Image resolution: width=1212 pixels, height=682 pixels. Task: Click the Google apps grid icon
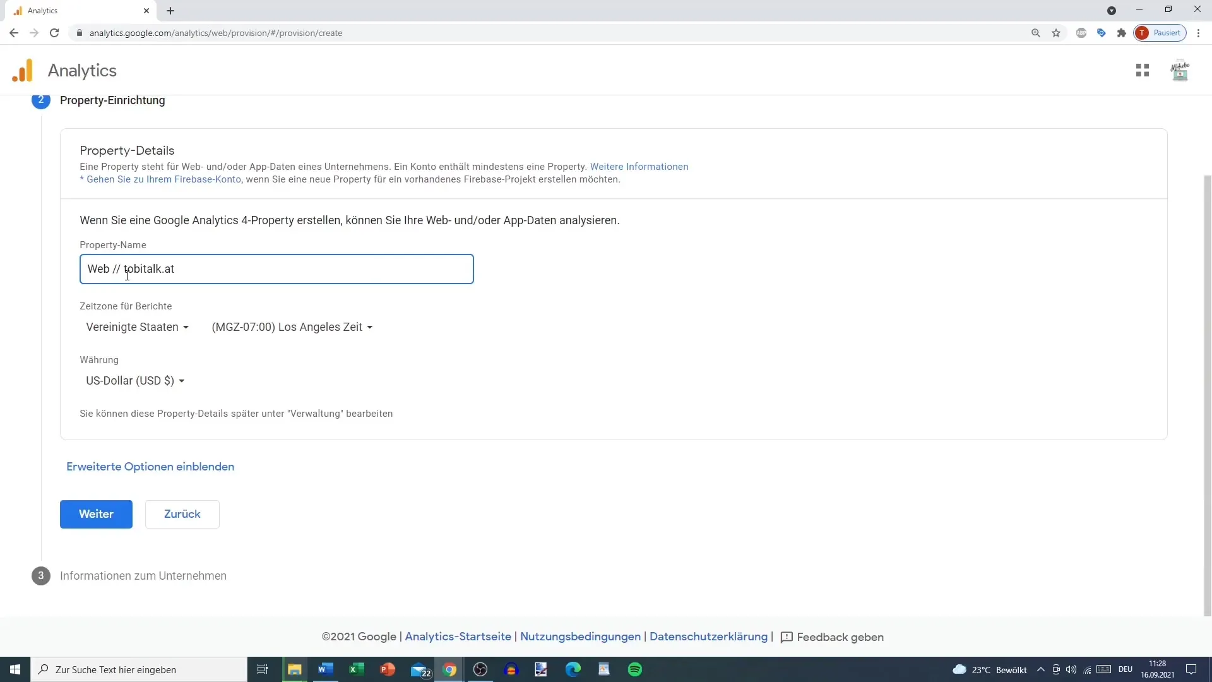(1142, 70)
